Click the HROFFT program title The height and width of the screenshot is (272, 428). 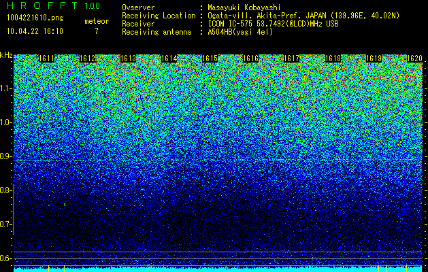42,5
